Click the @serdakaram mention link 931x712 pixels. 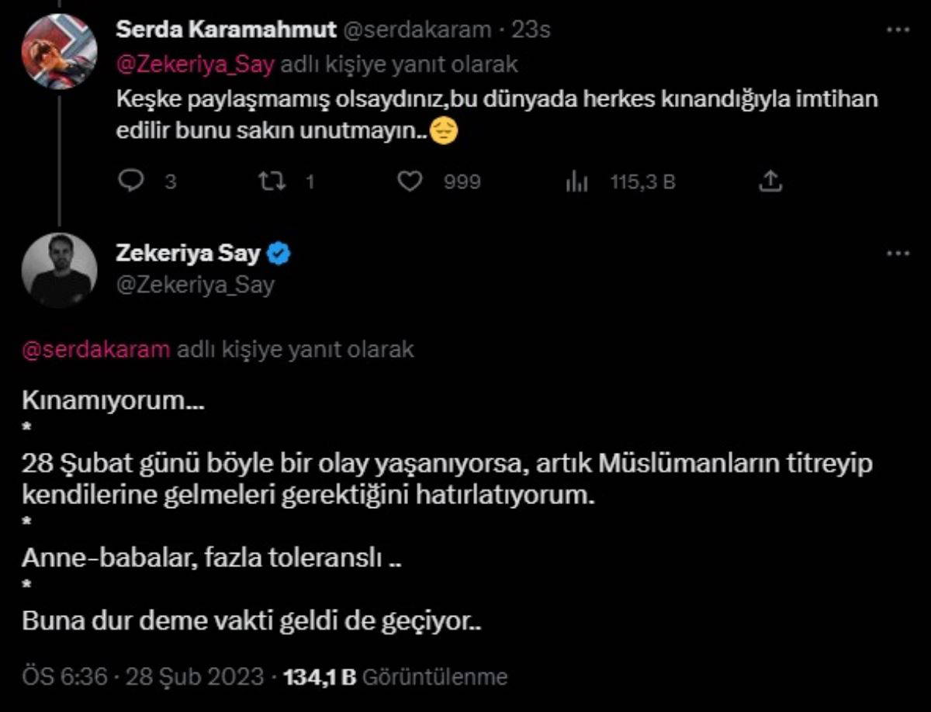[95, 349]
